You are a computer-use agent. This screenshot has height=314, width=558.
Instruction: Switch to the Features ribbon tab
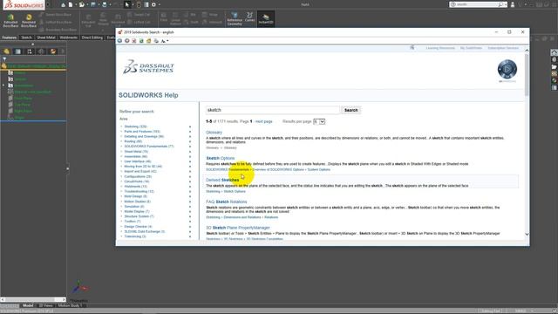click(10, 38)
